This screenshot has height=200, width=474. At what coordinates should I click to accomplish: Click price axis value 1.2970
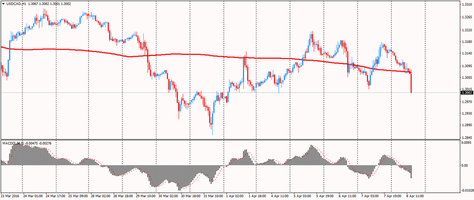(467, 102)
